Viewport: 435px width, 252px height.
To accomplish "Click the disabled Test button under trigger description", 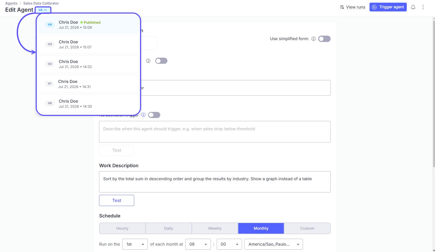I will (117, 150).
